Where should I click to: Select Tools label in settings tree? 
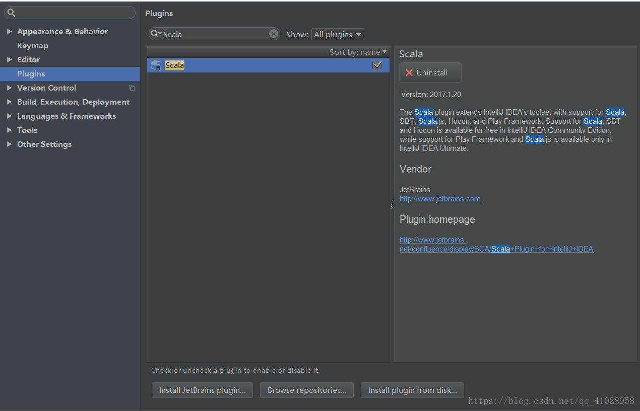pyautogui.click(x=27, y=130)
